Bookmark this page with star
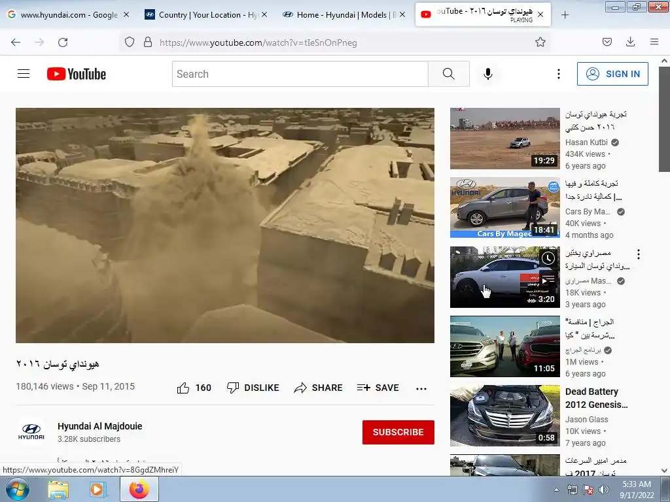The height and width of the screenshot is (502, 670). pyautogui.click(x=540, y=42)
